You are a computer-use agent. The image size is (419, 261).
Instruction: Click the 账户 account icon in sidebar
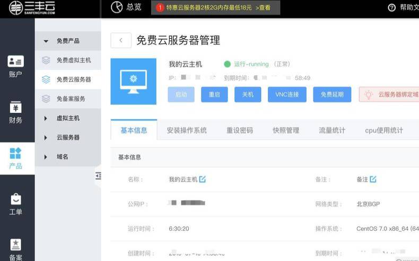15,61
